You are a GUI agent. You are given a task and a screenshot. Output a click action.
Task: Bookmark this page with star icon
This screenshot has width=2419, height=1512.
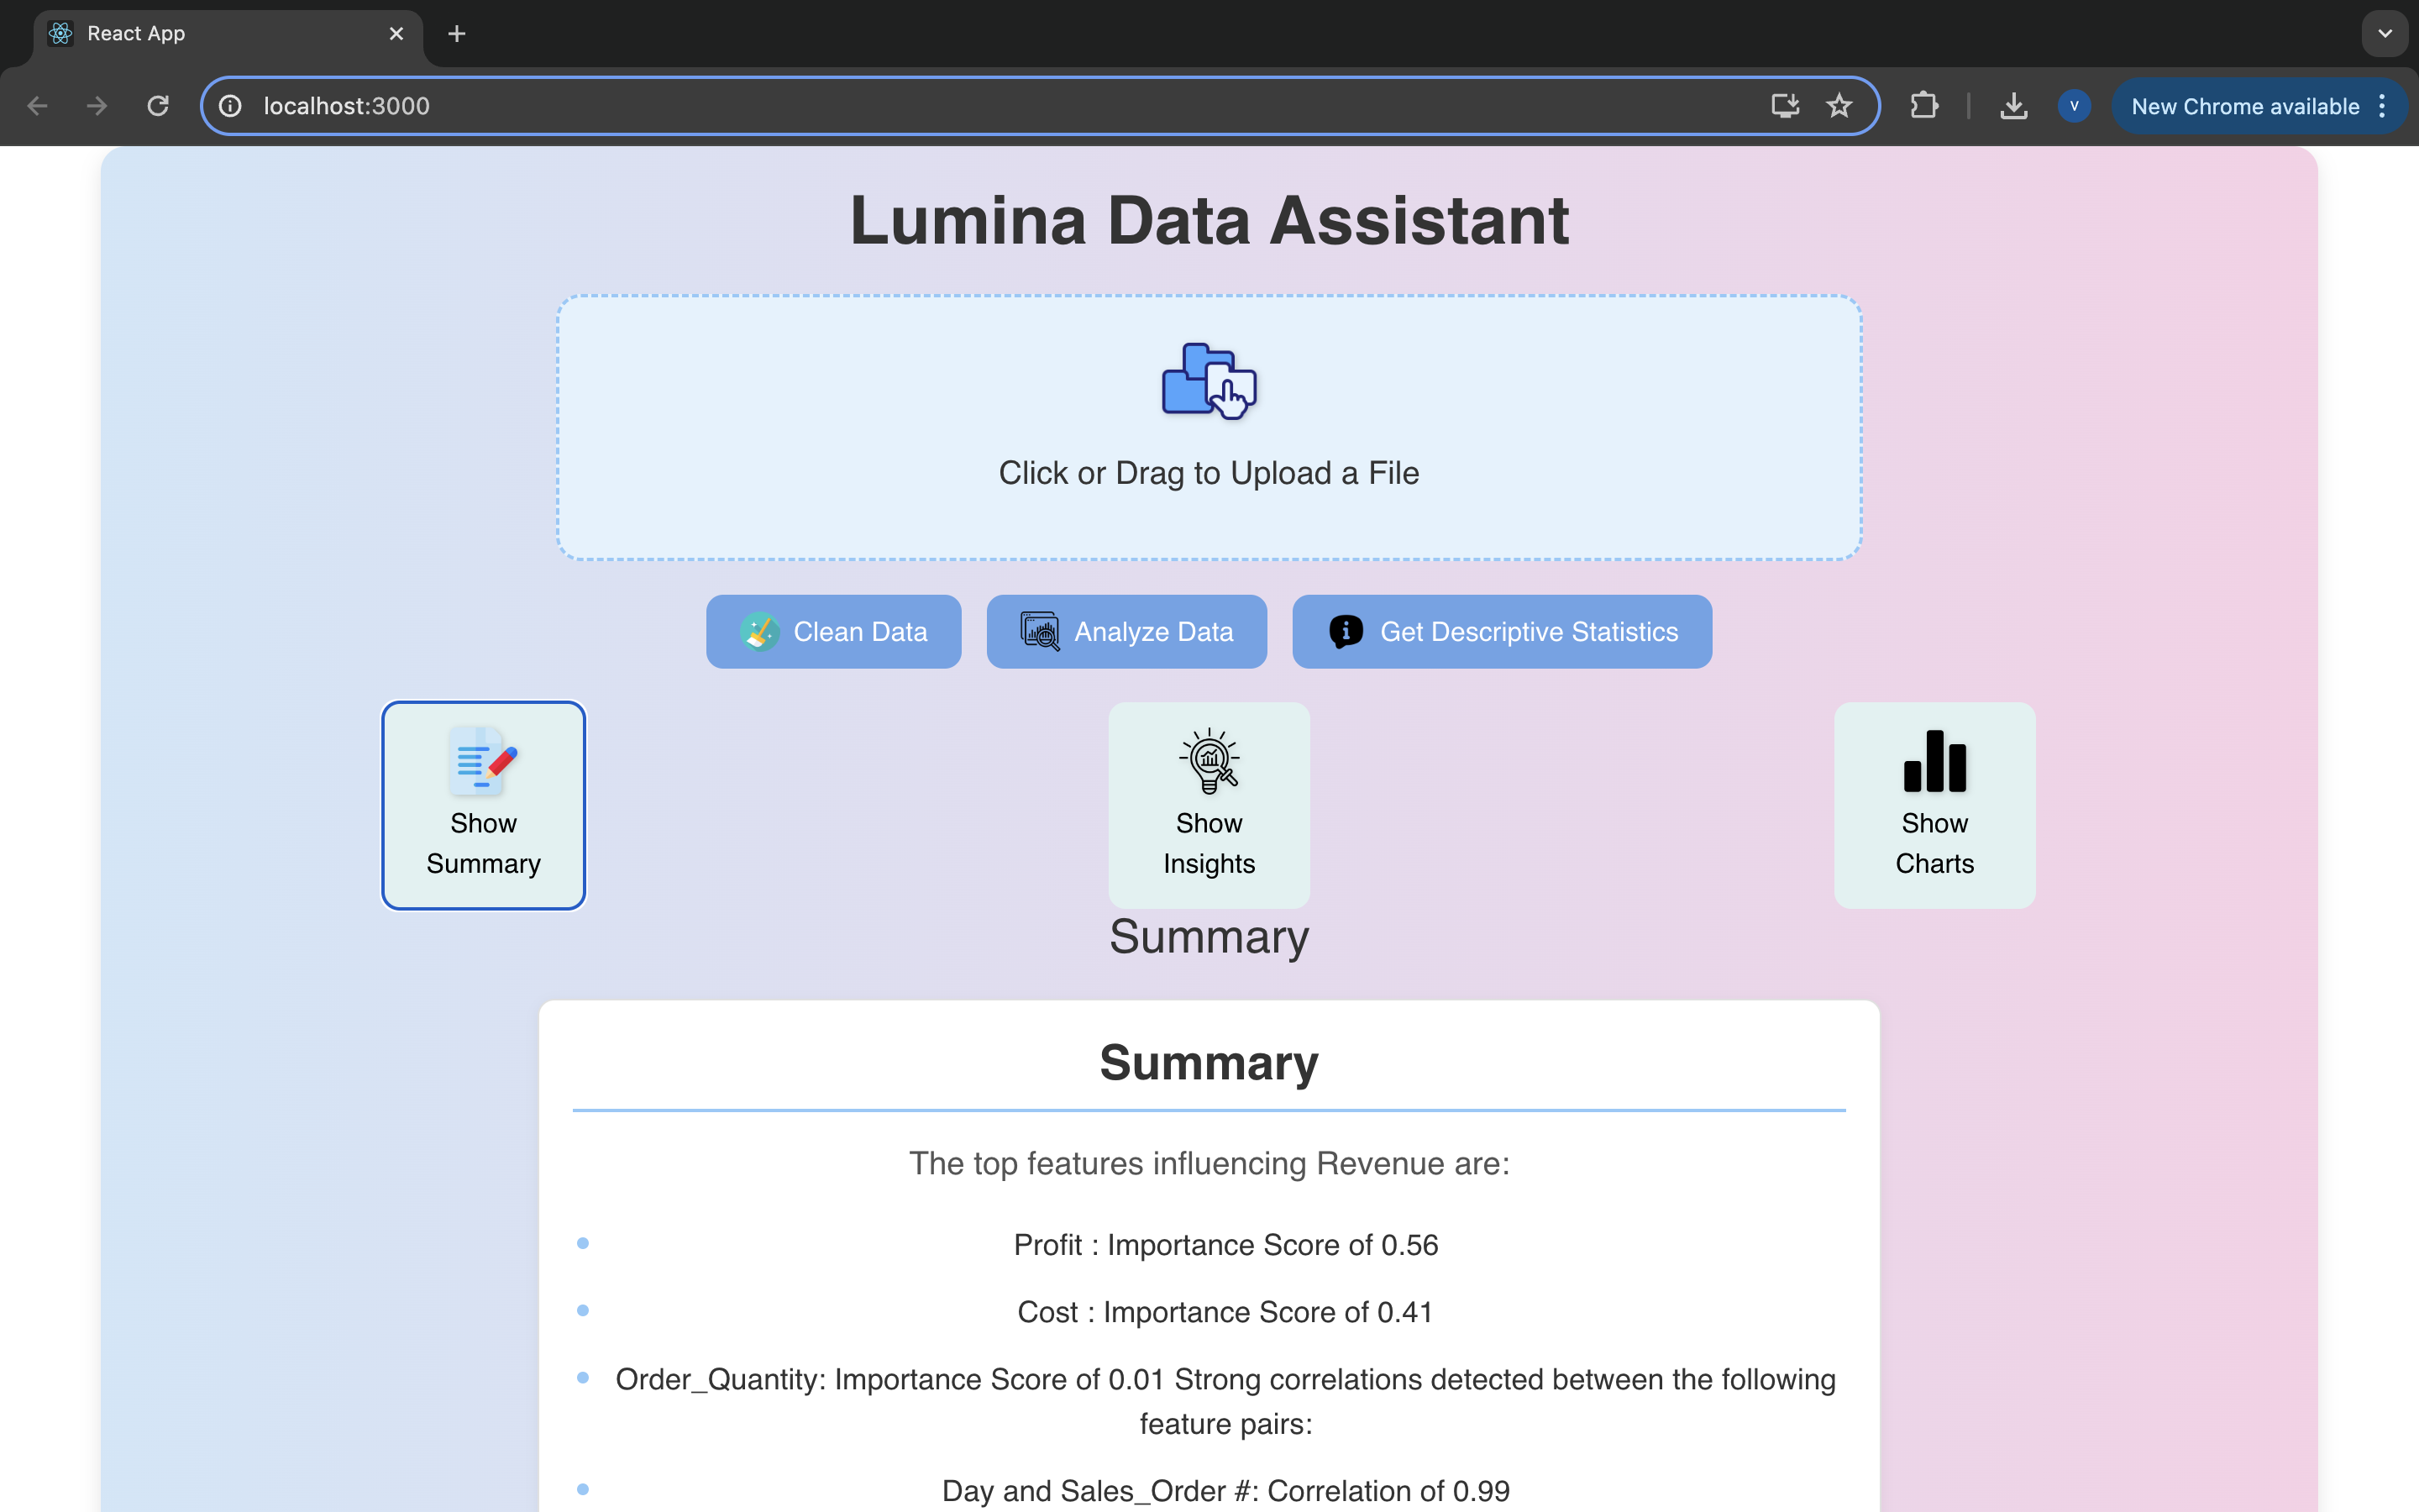[x=1839, y=106]
